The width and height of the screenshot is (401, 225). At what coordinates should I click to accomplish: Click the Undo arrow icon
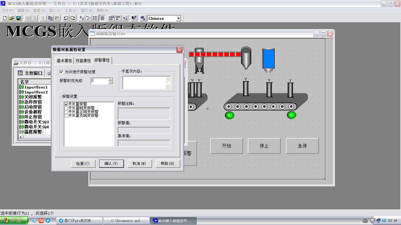[66, 18]
